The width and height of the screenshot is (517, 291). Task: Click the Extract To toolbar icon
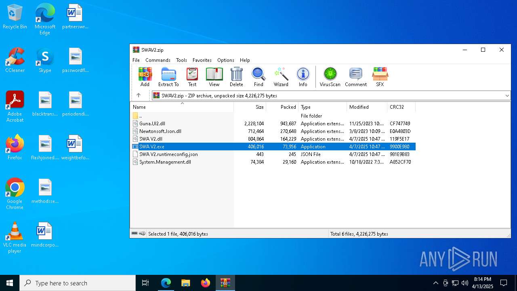coord(168,77)
